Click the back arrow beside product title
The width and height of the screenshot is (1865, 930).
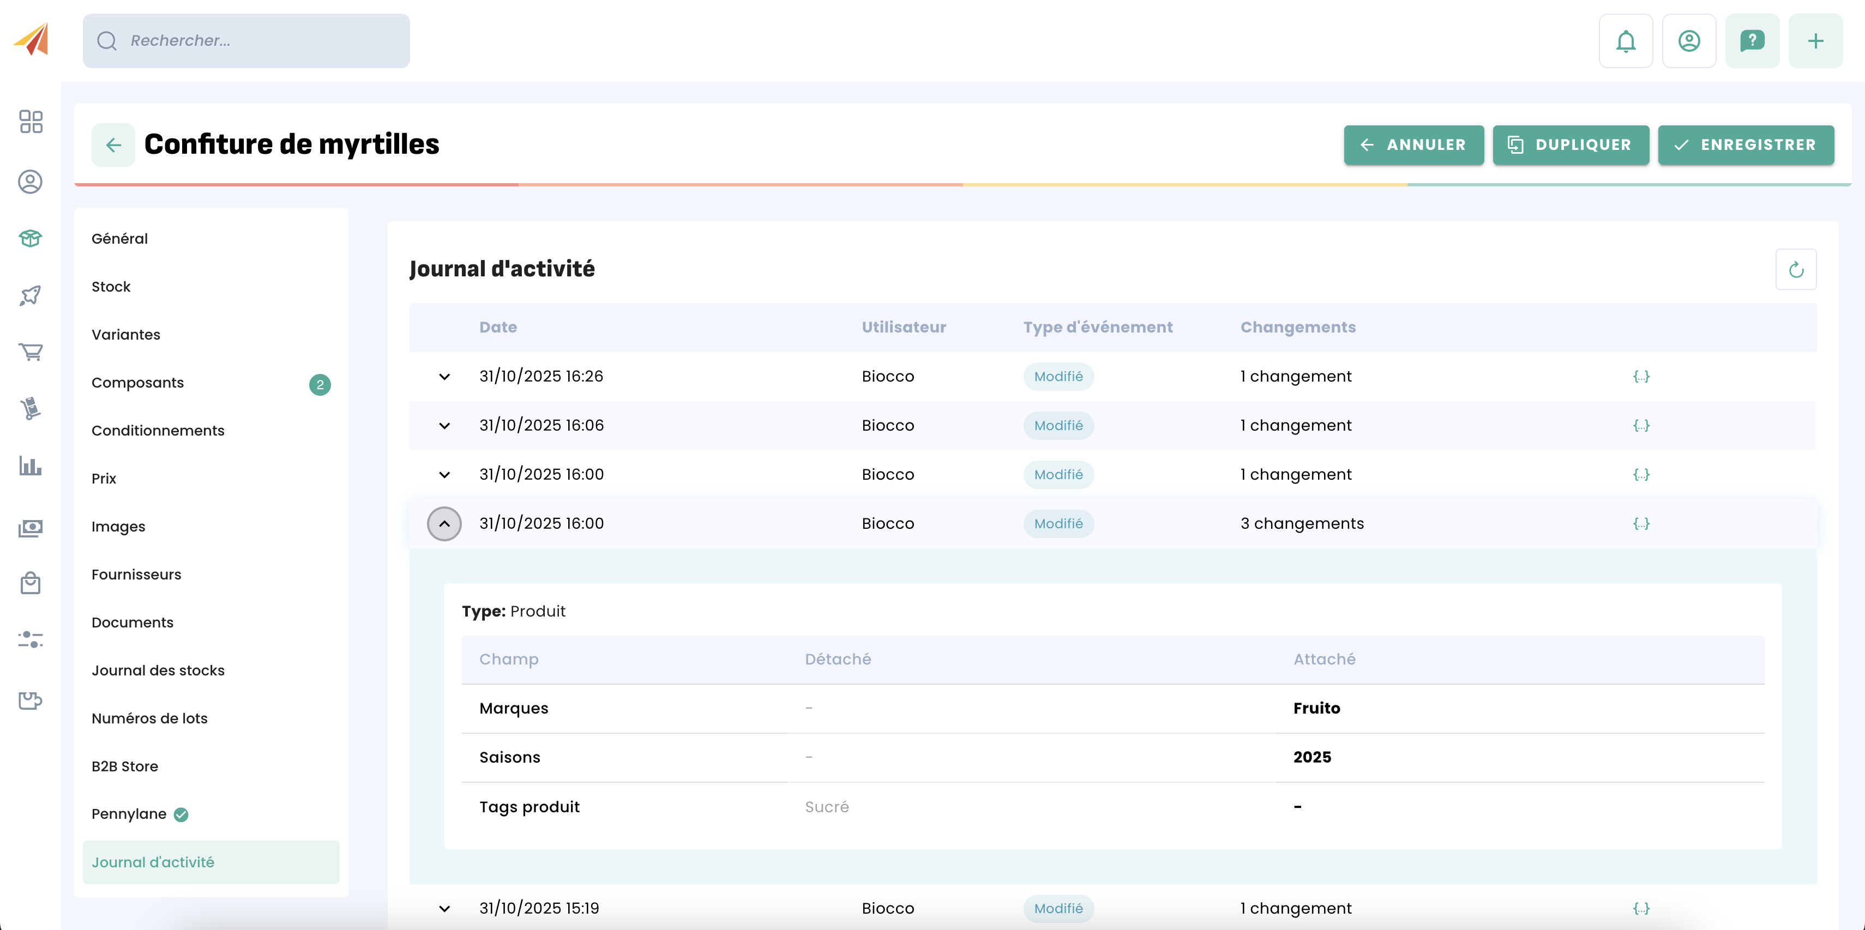[x=113, y=145]
